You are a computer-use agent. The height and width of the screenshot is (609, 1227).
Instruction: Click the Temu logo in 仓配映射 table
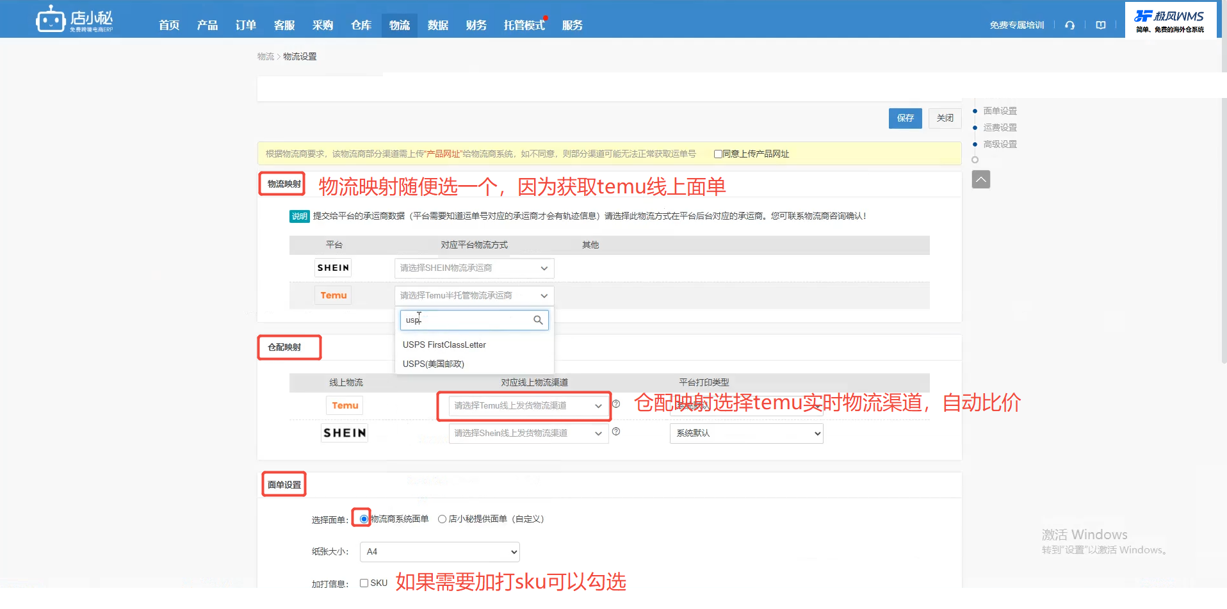[x=345, y=405]
